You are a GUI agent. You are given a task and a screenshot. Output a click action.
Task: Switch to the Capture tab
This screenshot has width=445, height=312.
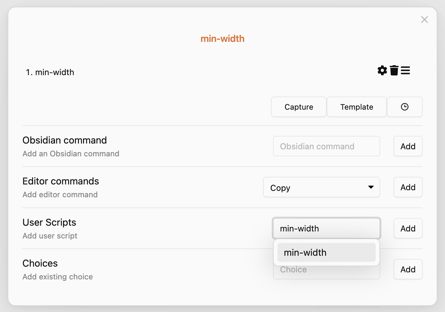(x=299, y=107)
